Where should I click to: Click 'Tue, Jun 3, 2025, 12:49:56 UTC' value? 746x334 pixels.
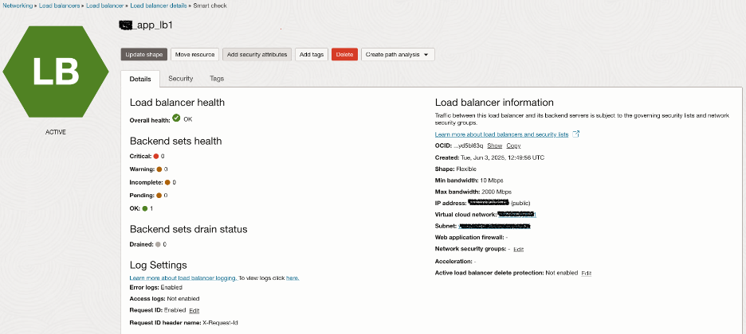point(502,157)
